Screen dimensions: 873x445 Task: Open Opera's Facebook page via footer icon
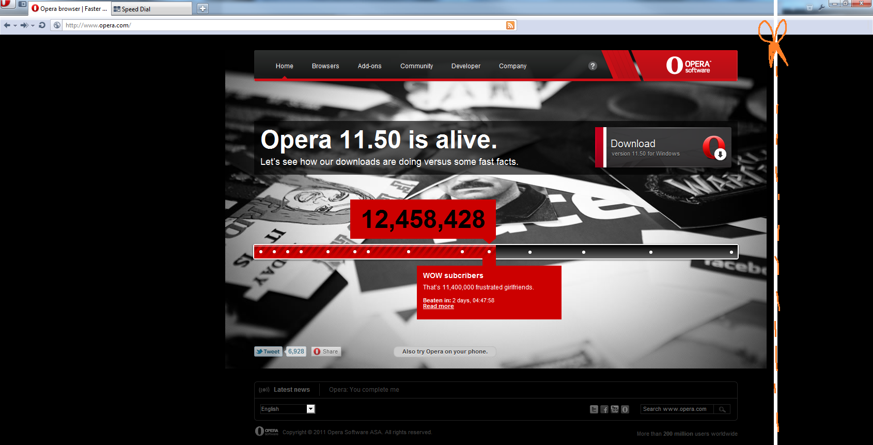[x=604, y=409]
